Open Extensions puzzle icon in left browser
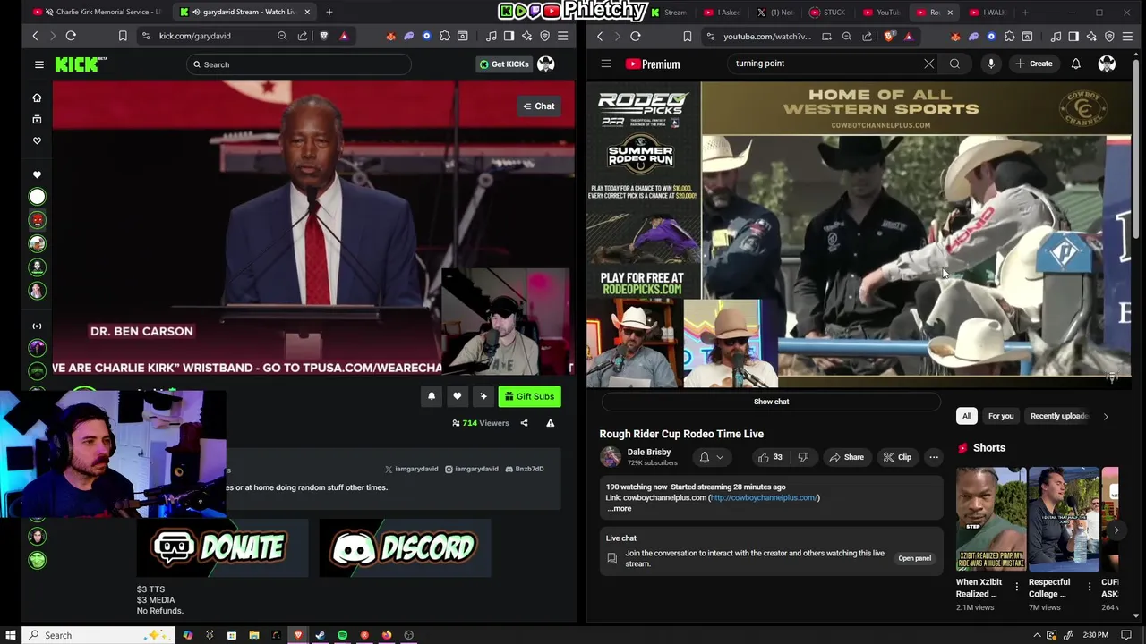 (x=444, y=36)
